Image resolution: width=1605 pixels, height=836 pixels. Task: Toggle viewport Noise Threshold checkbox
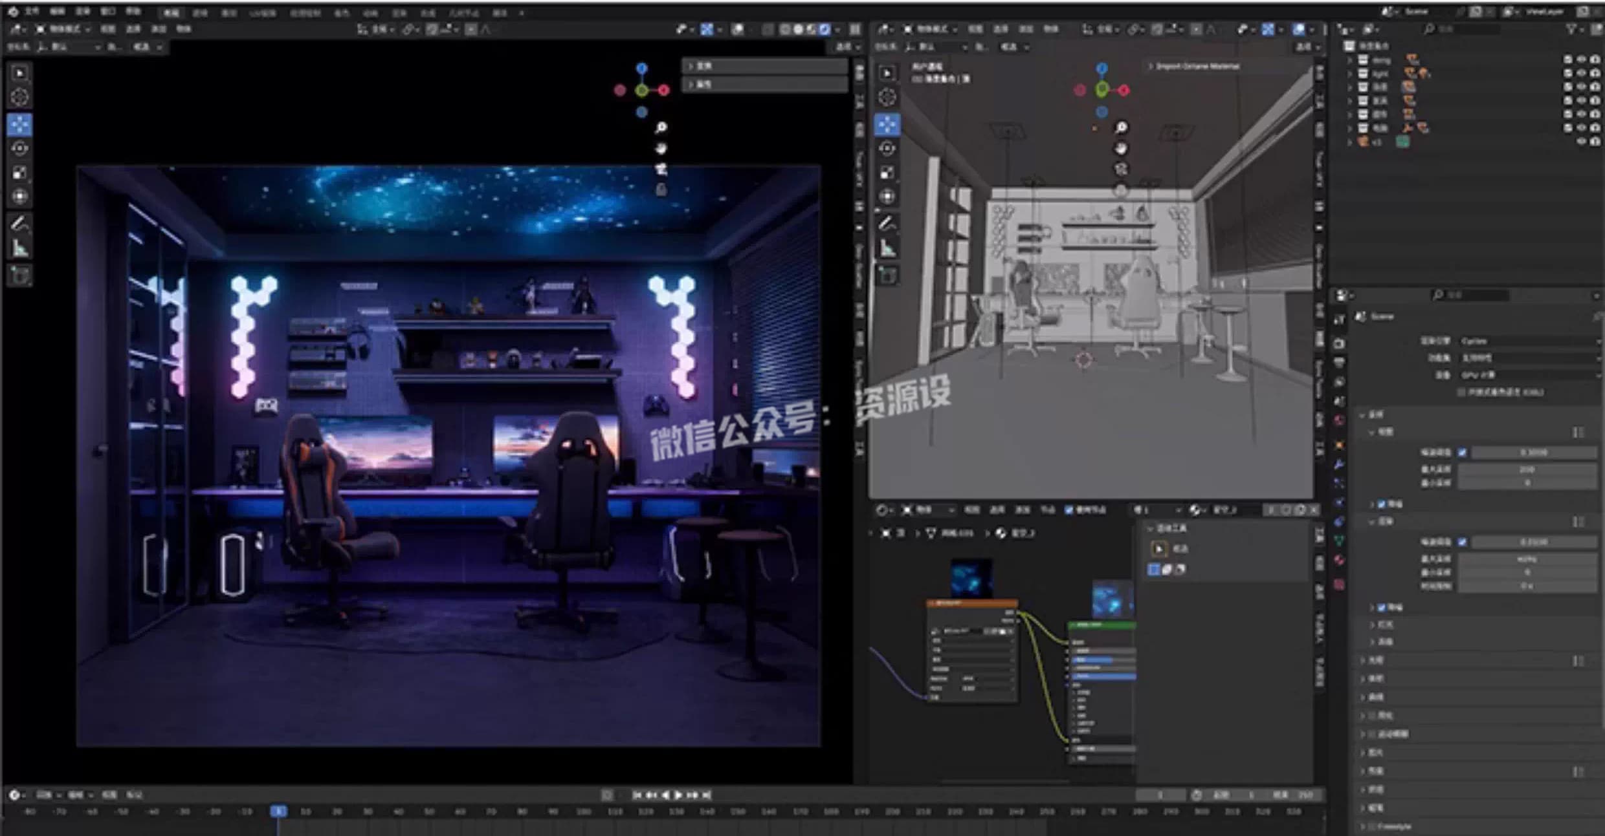click(x=1463, y=452)
